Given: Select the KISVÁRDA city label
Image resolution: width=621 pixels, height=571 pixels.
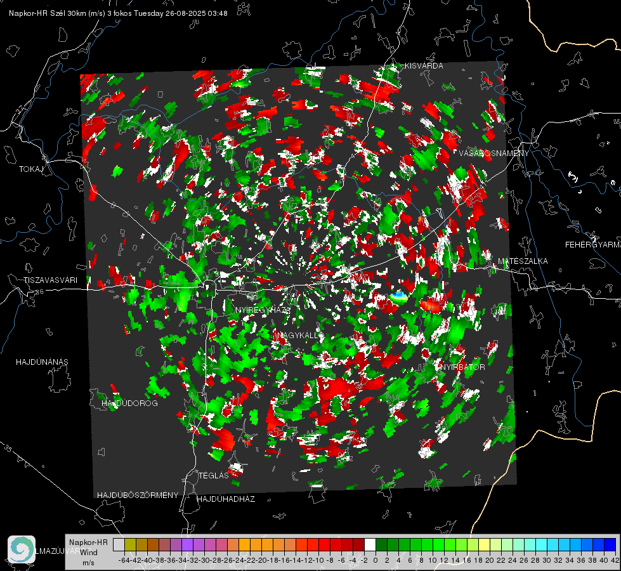Looking at the screenshot, I should click(x=424, y=66).
